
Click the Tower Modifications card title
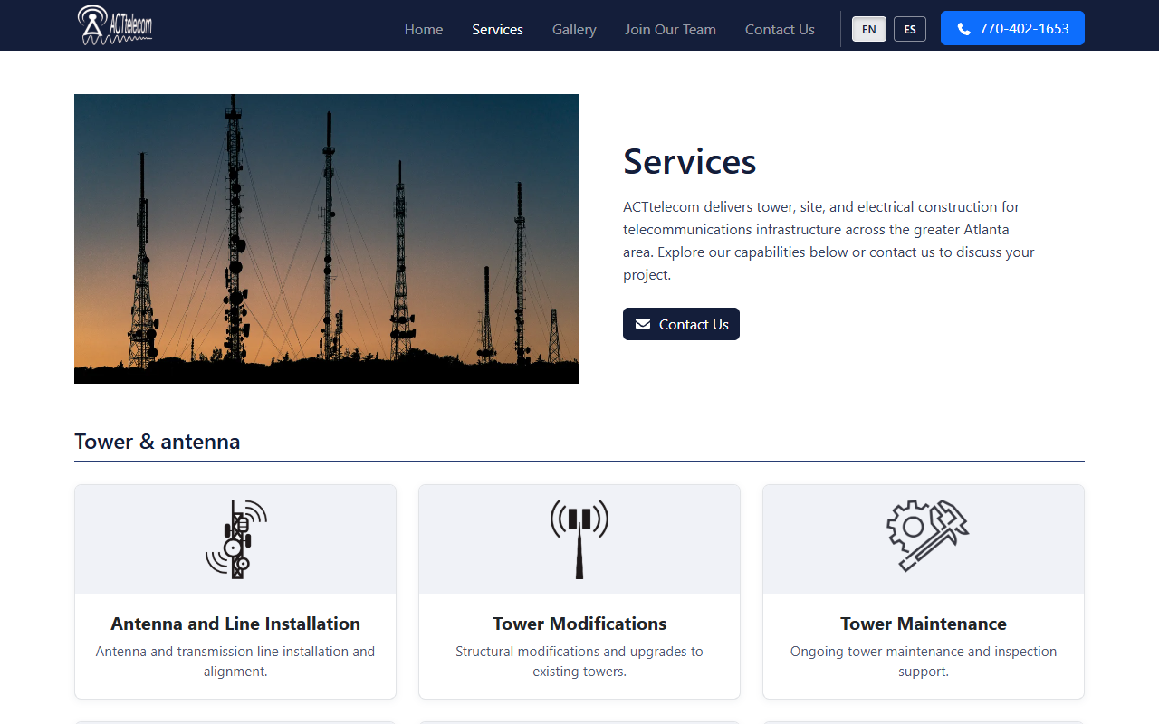[x=579, y=624]
